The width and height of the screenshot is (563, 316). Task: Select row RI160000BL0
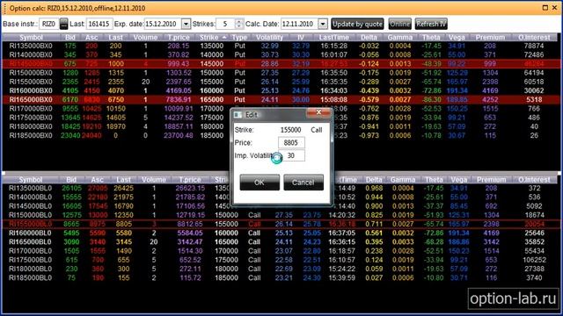click(x=280, y=233)
